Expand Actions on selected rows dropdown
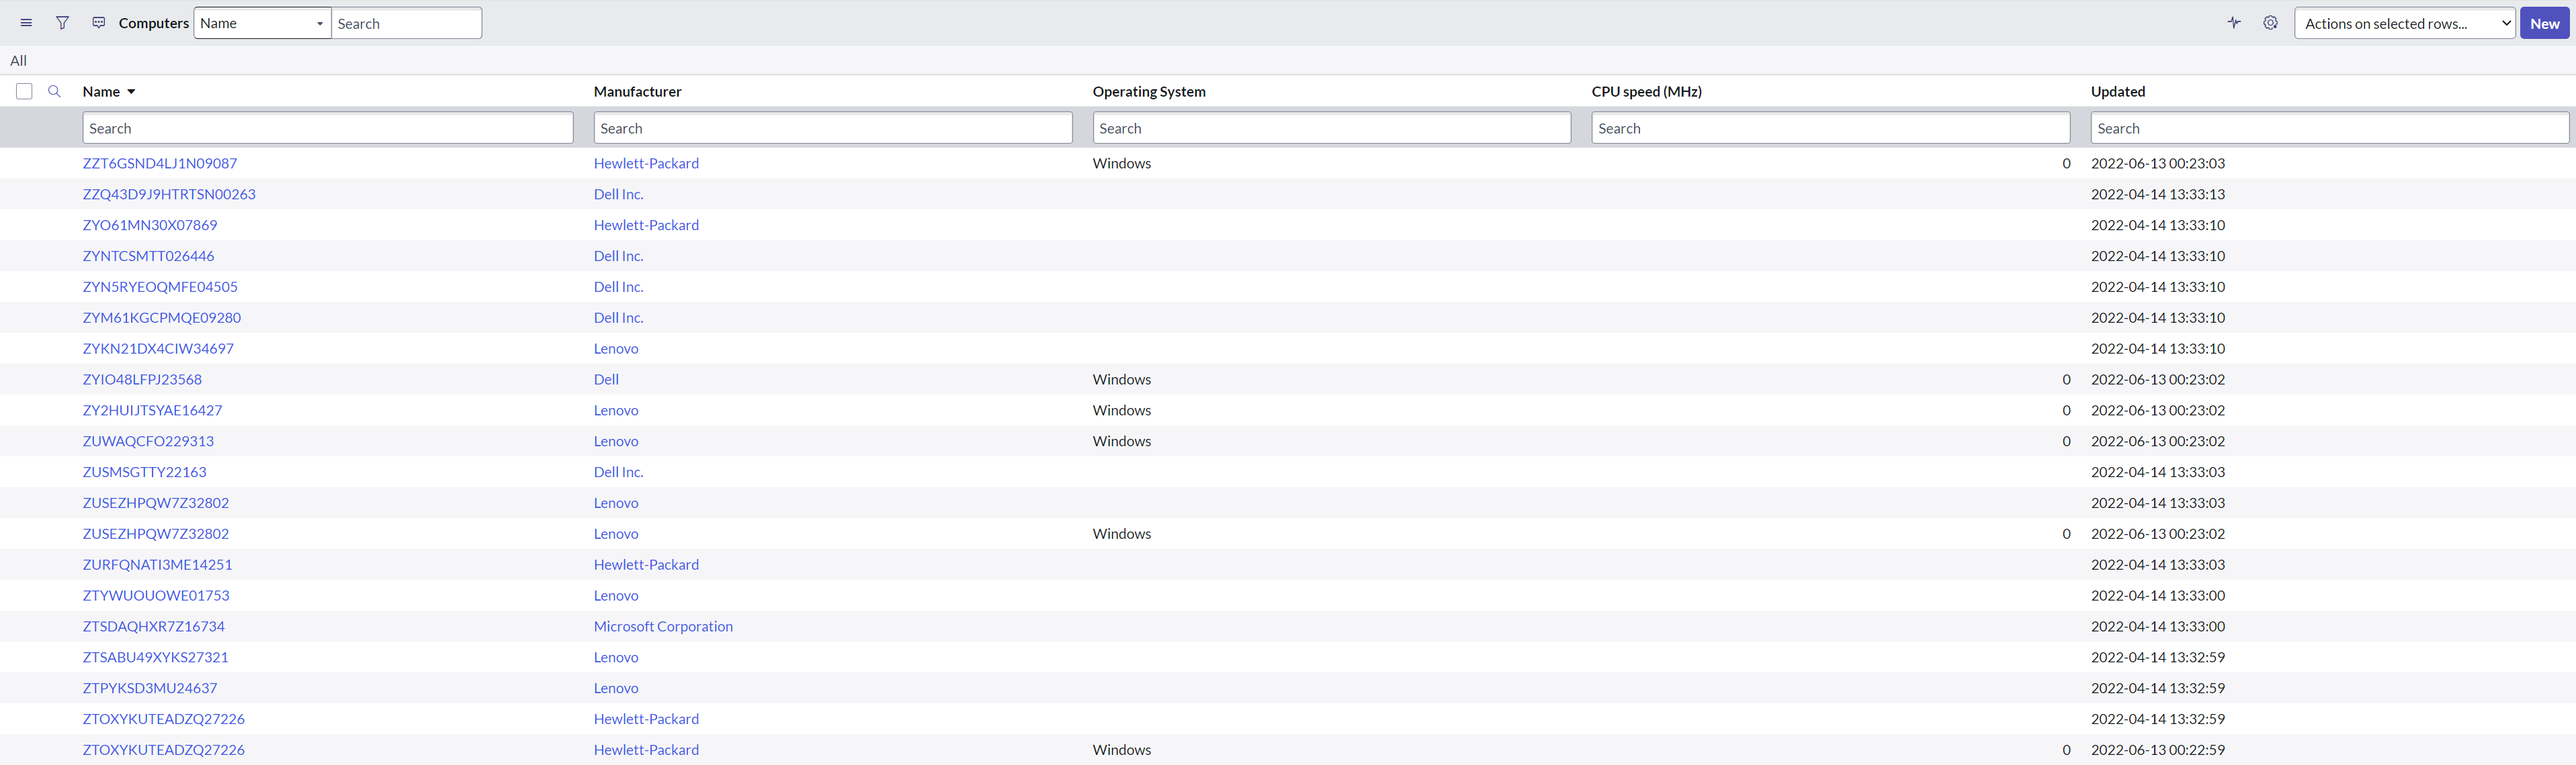The height and width of the screenshot is (765, 2576). pos(2403,23)
